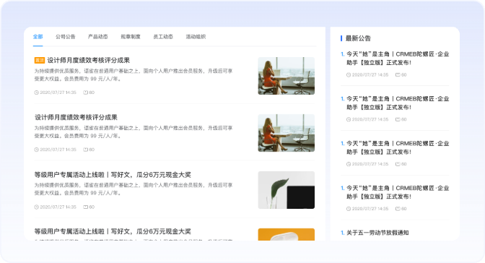The image size is (485, 263).
Task: Click the view count icon under the first 最新公告 item
Action: pyautogui.click(x=398, y=74)
